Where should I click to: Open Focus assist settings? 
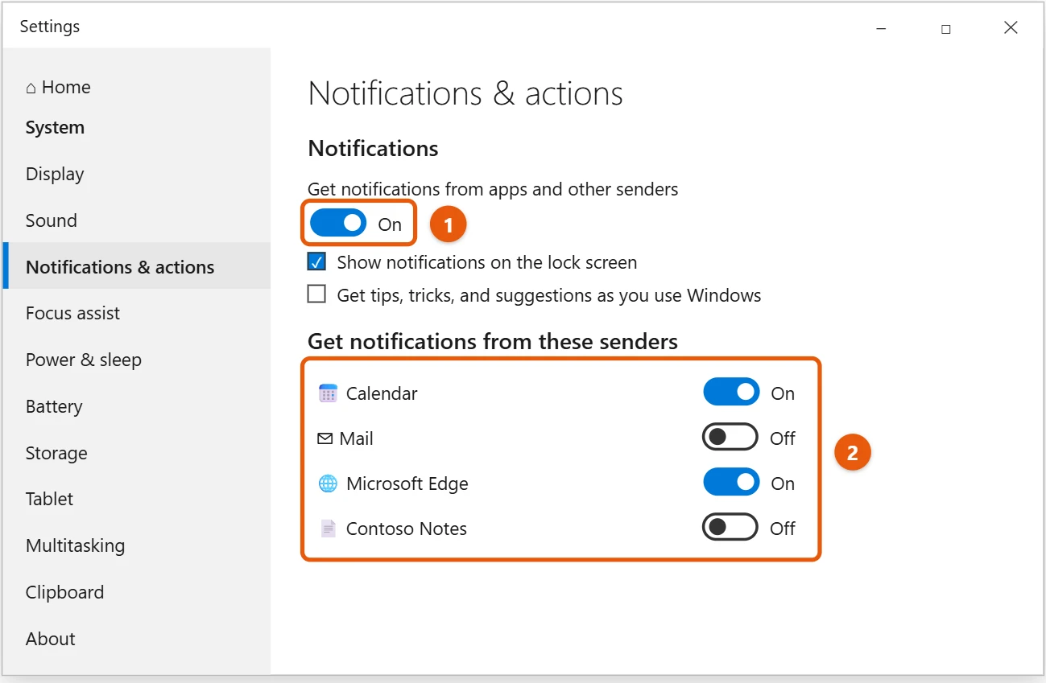pyautogui.click(x=72, y=313)
